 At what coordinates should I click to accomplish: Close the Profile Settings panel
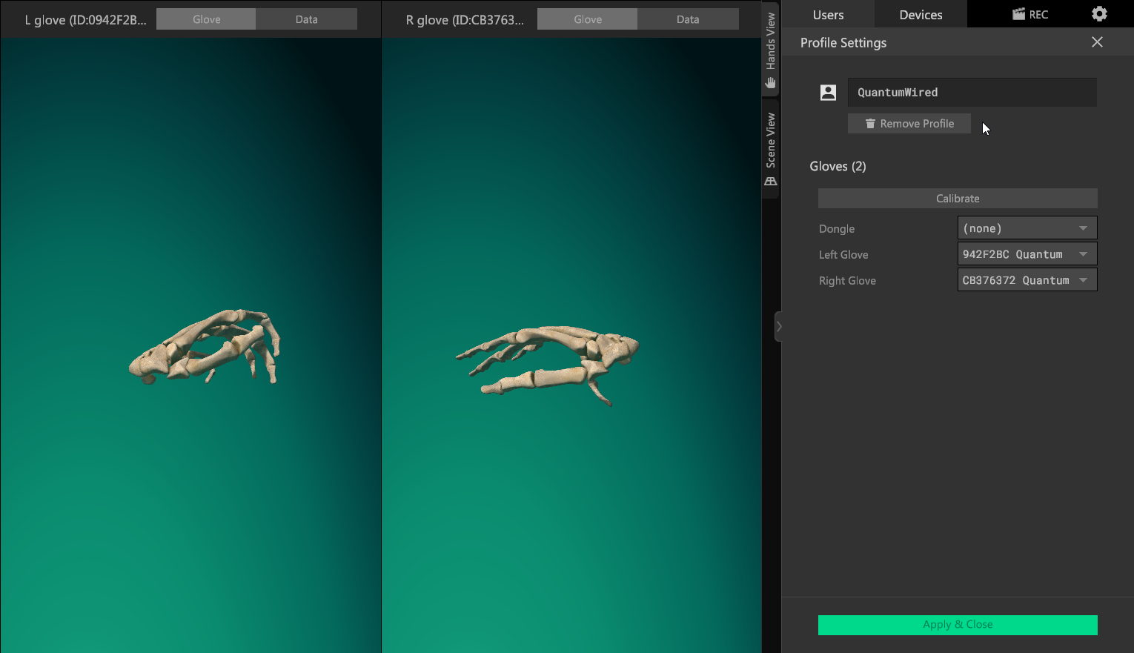tap(1097, 42)
